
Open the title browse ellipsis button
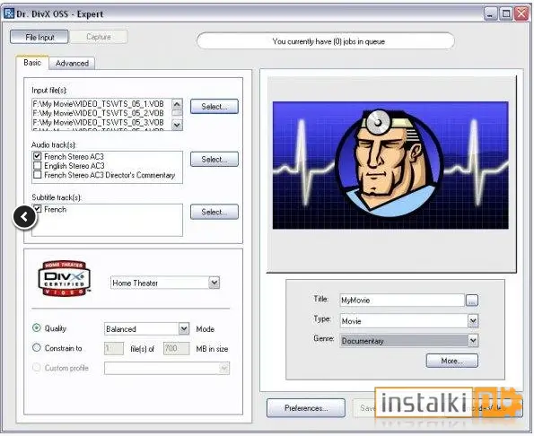click(x=472, y=301)
